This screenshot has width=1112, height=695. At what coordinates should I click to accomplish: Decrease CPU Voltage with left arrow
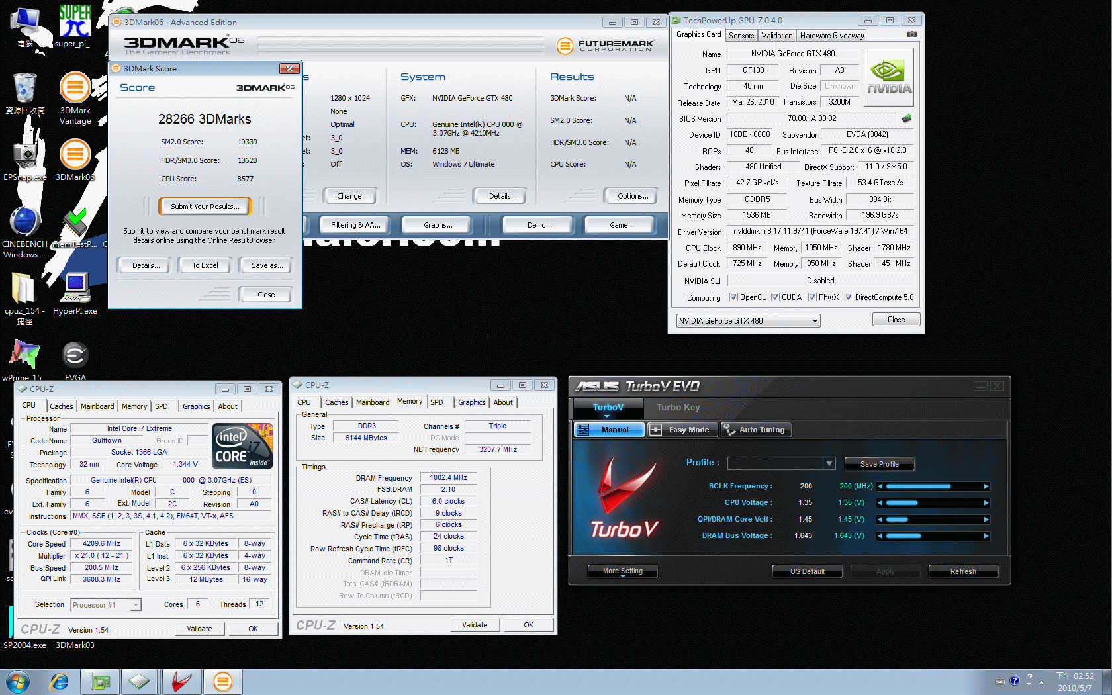pos(880,503)
